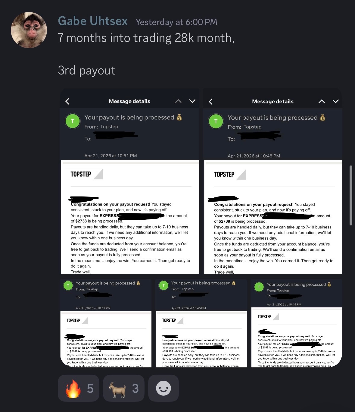The height and width of the screenshot is (412, 355).
Task: Open the 10:47 PM payout screenshot
Action: tap(106, 323)
